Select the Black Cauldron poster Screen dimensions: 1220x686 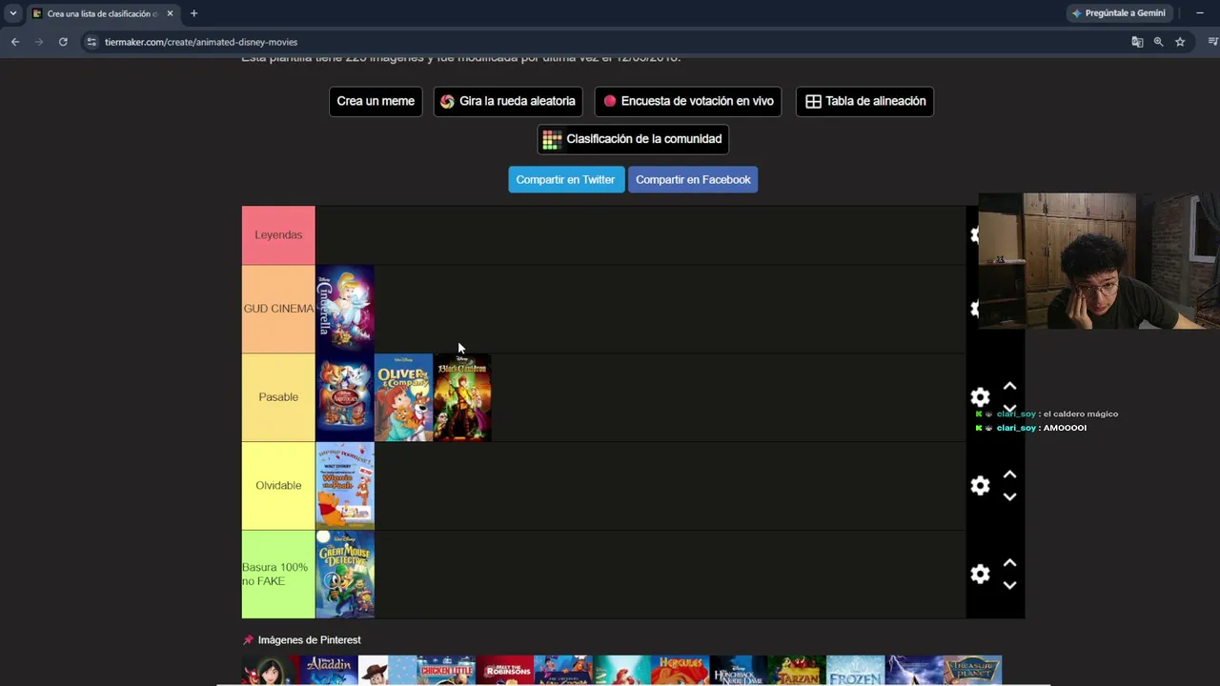(462, 397)
